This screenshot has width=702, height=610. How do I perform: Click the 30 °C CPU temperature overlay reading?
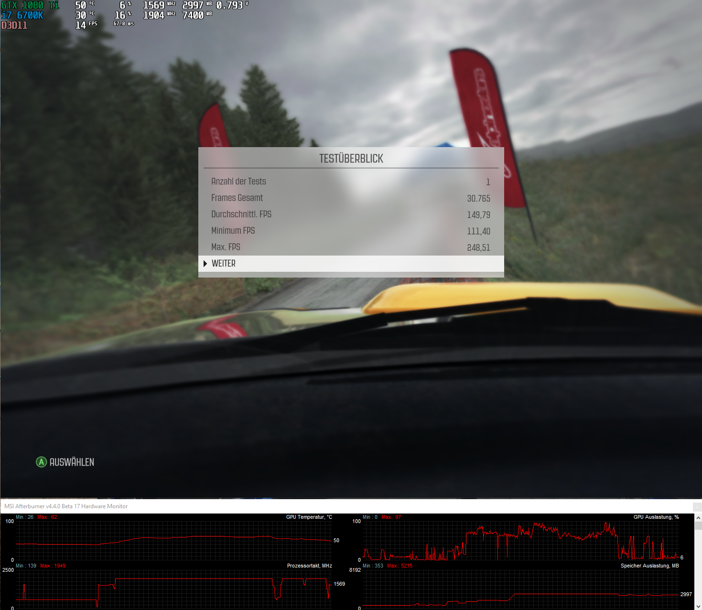tap(85, 15)
